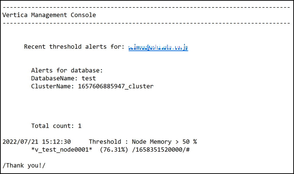Screen dimensions: 294x174
Task: Select the 'Alerts for database:' line
Action: [67, 70]
